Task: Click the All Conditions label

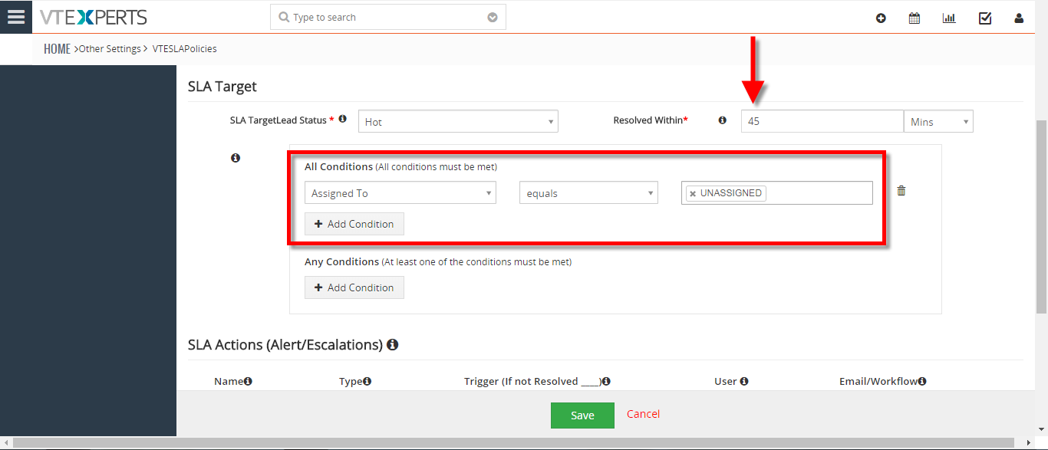Action: (338, 166)
